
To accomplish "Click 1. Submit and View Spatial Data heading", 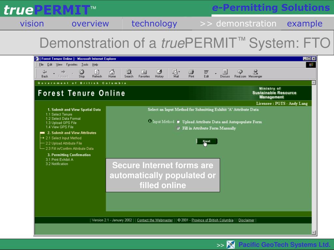I will tap(74, 110).
